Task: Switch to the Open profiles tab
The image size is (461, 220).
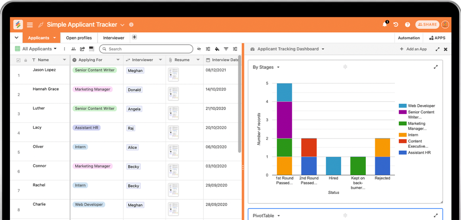Action: tap(79, 38)
